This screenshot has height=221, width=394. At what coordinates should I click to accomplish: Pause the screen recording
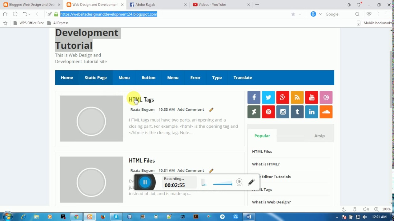[145, 182]
